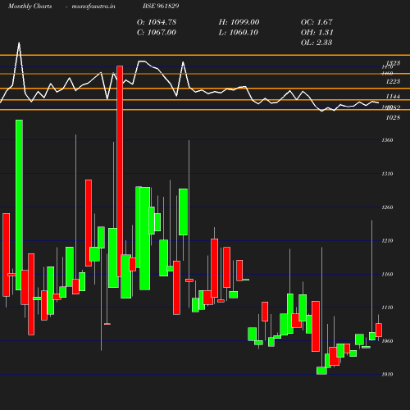Click the 1160 price axis label

pos(387,275)
